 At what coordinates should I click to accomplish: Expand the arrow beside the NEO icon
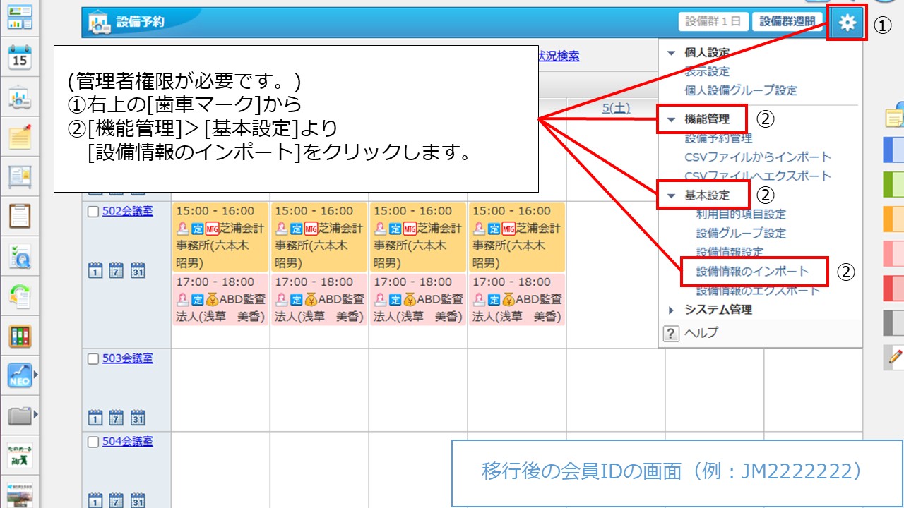(35, 375)
